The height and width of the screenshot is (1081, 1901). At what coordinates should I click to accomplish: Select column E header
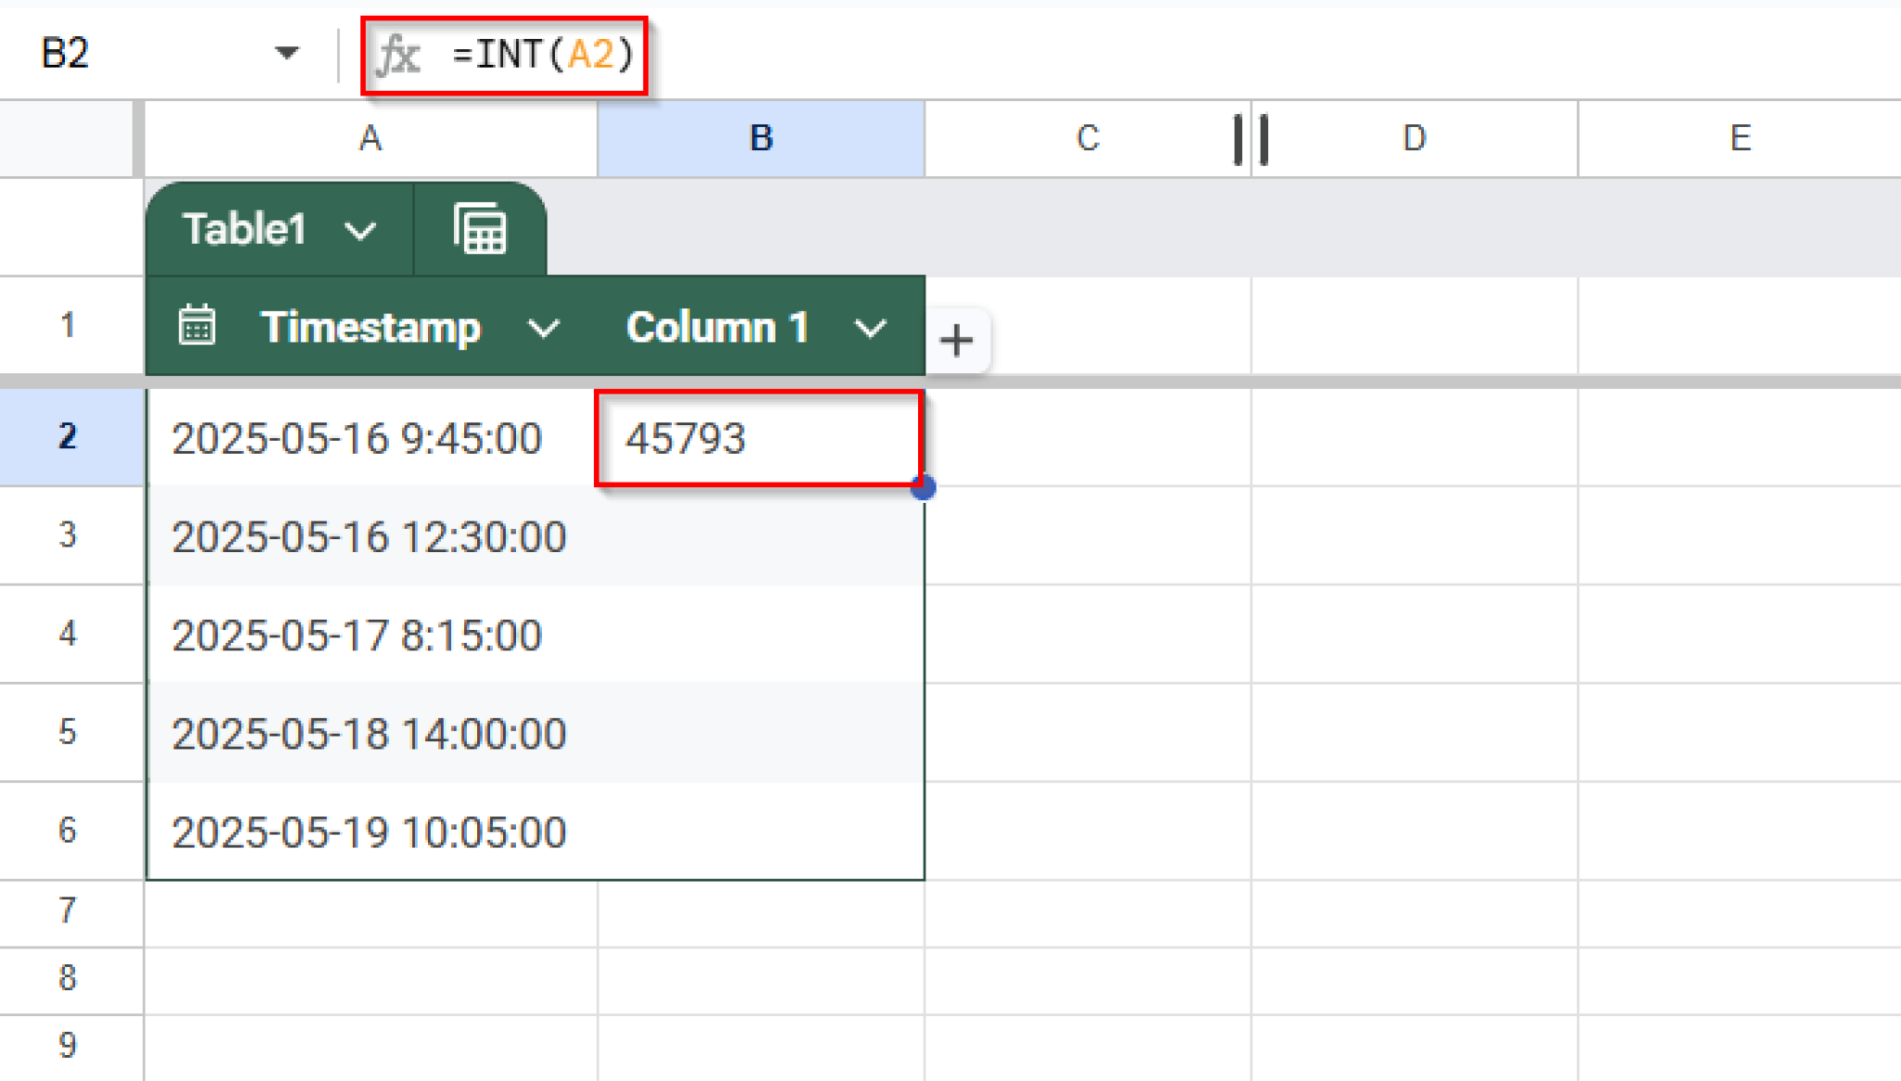coord(1738,138)
